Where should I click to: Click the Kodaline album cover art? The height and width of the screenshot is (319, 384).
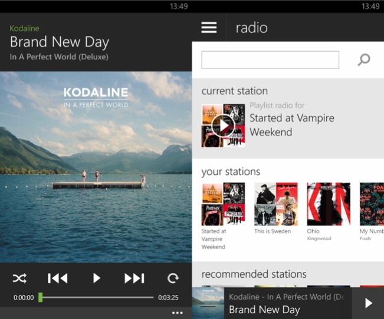click(96, 167)
